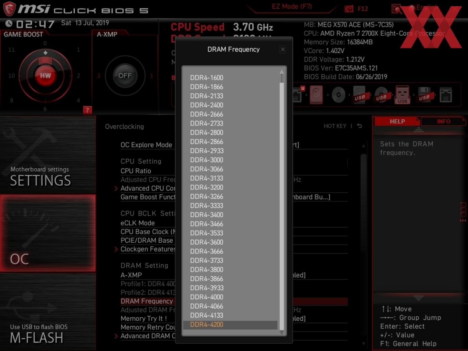Click the down arrow of the frequency list scrollbar
468x351 pixels.
[281, 332]
